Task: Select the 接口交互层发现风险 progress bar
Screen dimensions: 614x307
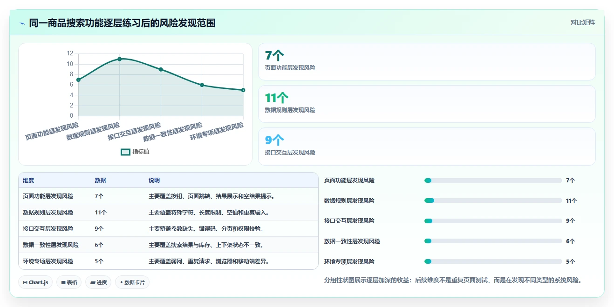Action: [493, 221]
